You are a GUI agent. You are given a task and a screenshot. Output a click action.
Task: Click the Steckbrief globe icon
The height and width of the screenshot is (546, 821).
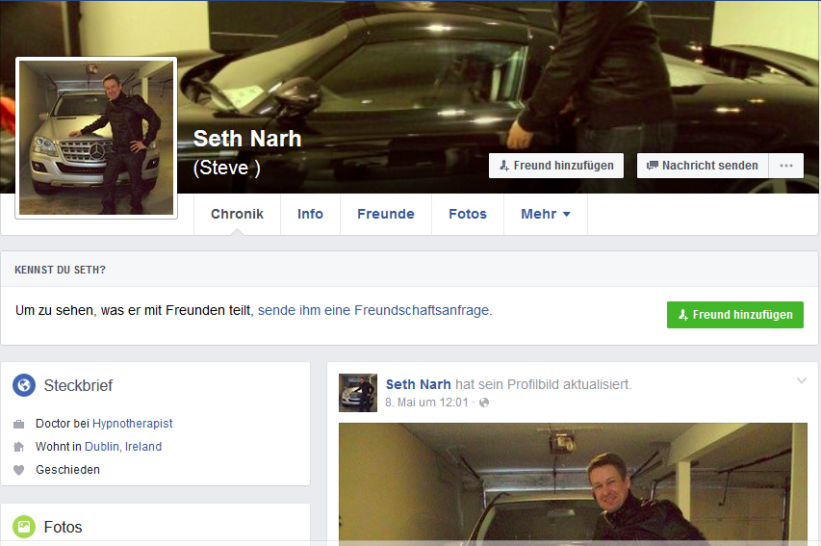[24, 385]
